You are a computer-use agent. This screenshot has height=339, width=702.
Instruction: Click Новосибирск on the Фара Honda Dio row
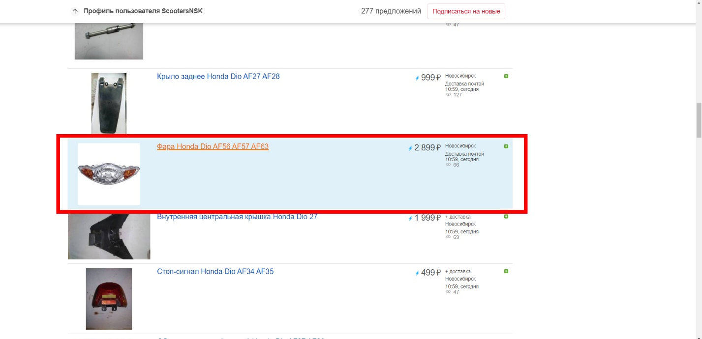[460, 146]
